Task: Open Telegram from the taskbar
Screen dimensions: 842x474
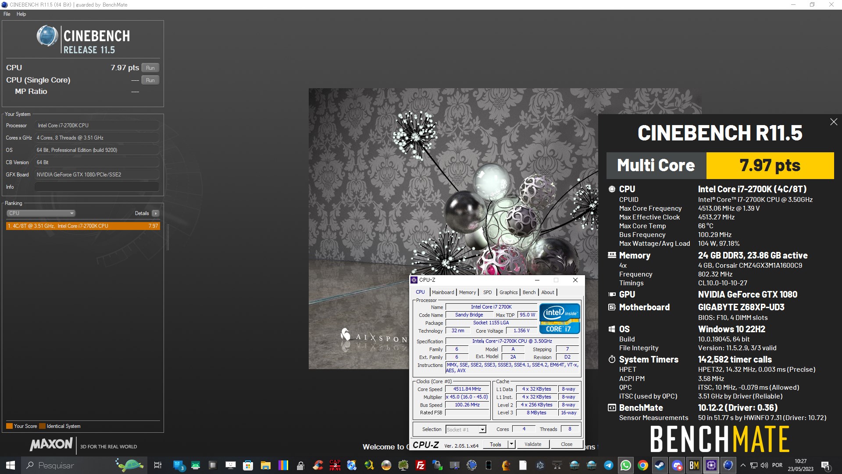Action: click(x=609, y=465)
